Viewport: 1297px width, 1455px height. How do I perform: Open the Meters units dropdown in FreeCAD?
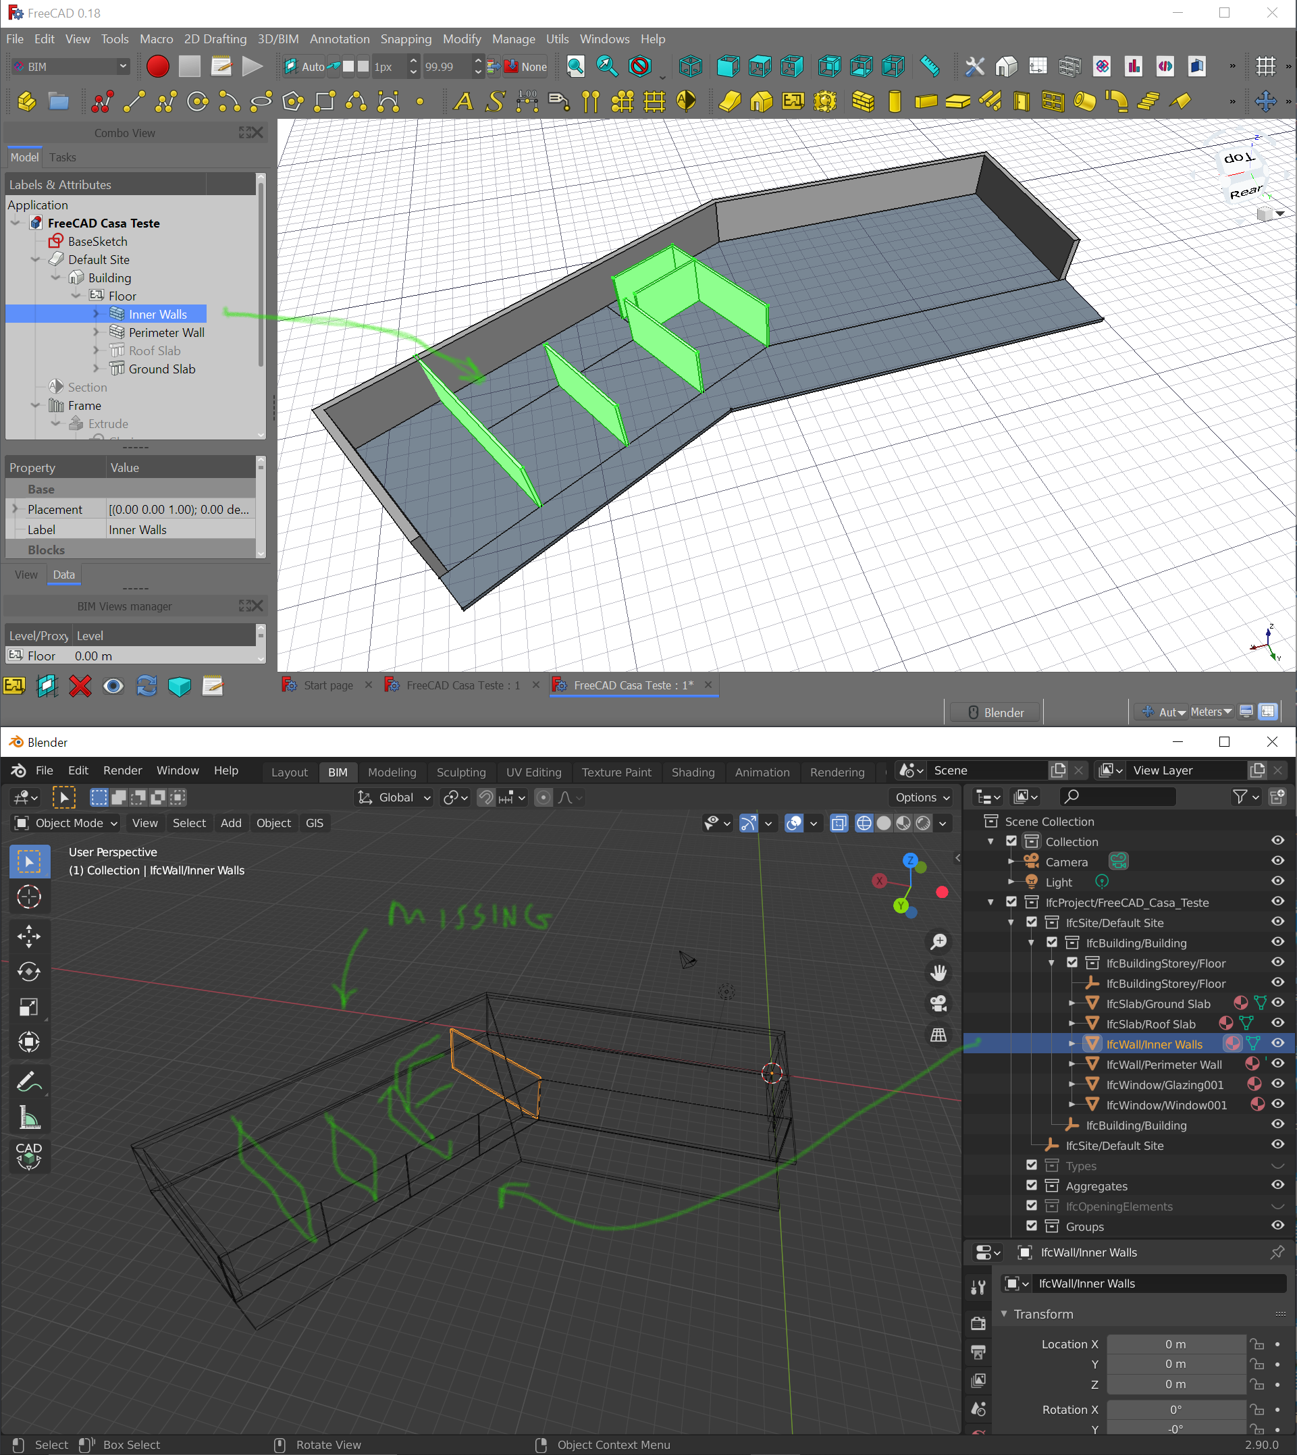click(1210, 712)
